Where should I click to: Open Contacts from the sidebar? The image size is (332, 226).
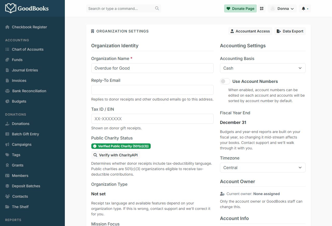point(20,196)
